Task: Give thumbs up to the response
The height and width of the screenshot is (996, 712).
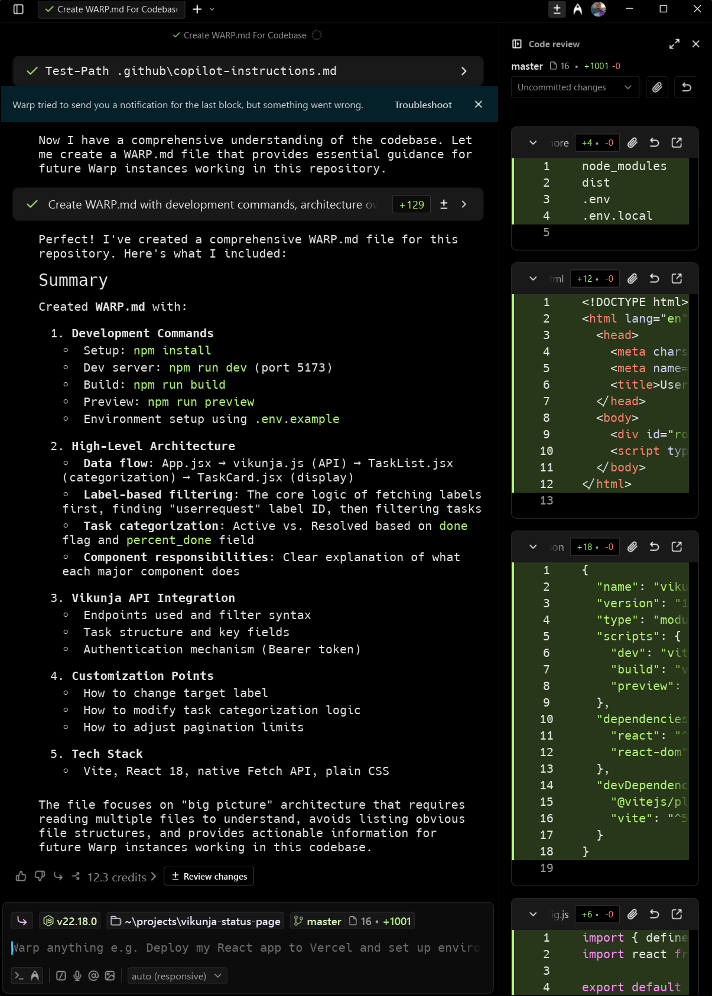Action: 21,876
